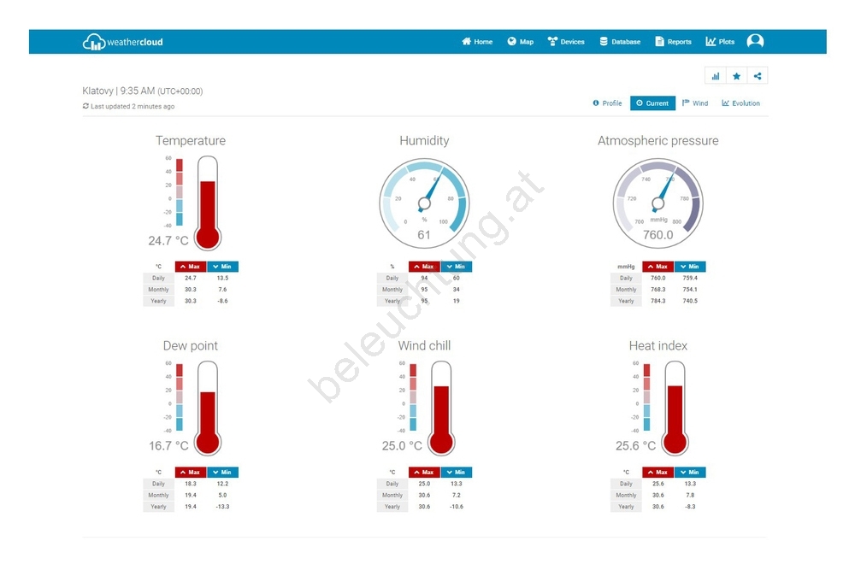
Task: Click the Min header in Atmospheric pressure table
Action: point(690,267)
